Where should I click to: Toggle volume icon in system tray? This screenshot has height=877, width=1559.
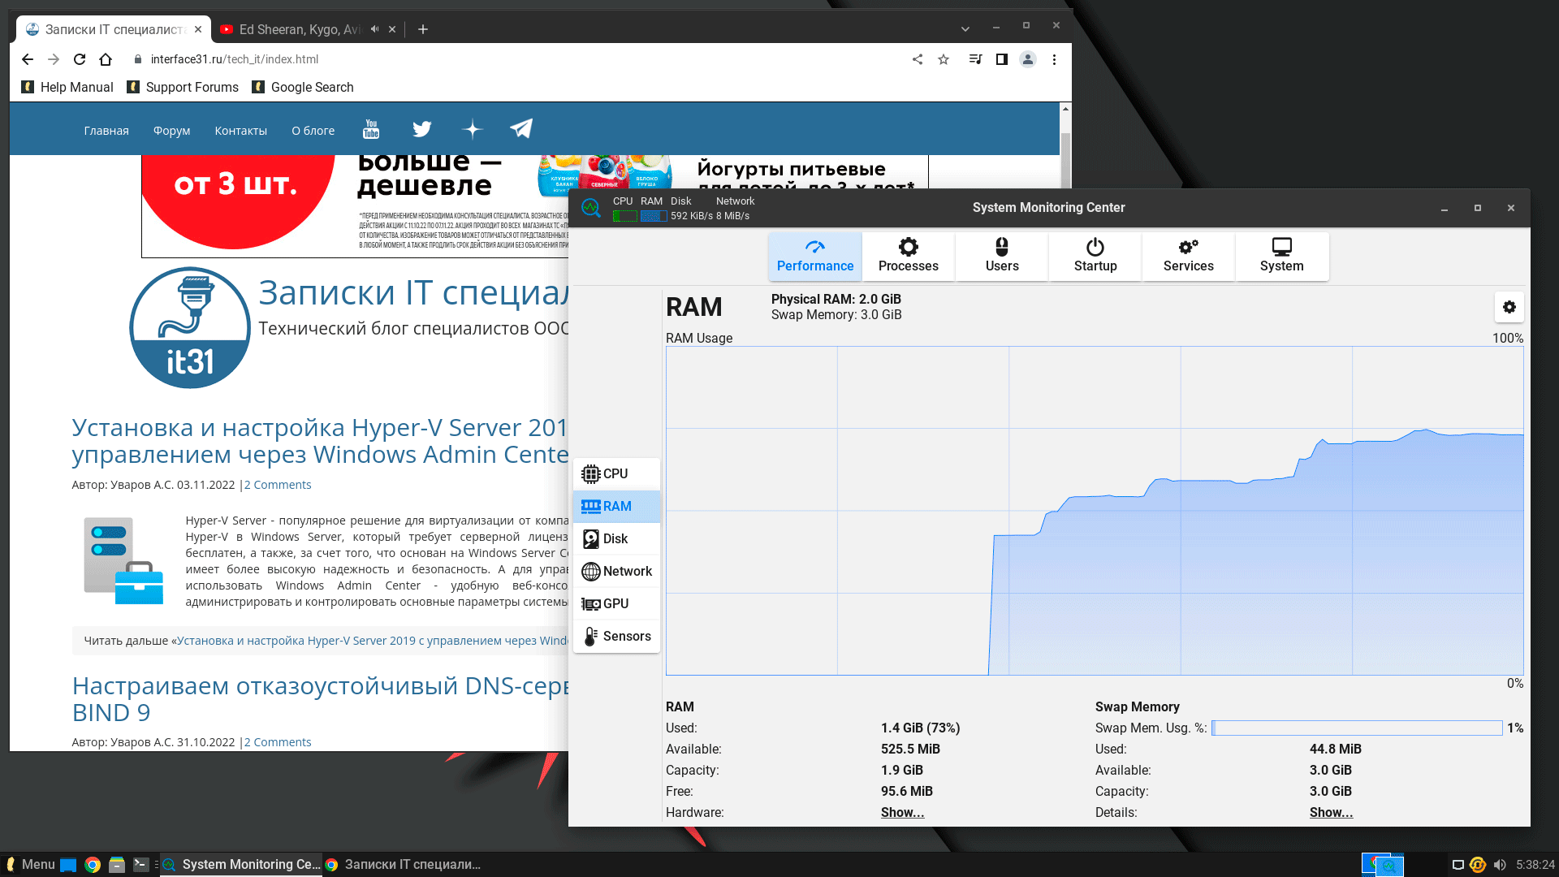point(1500,865)
